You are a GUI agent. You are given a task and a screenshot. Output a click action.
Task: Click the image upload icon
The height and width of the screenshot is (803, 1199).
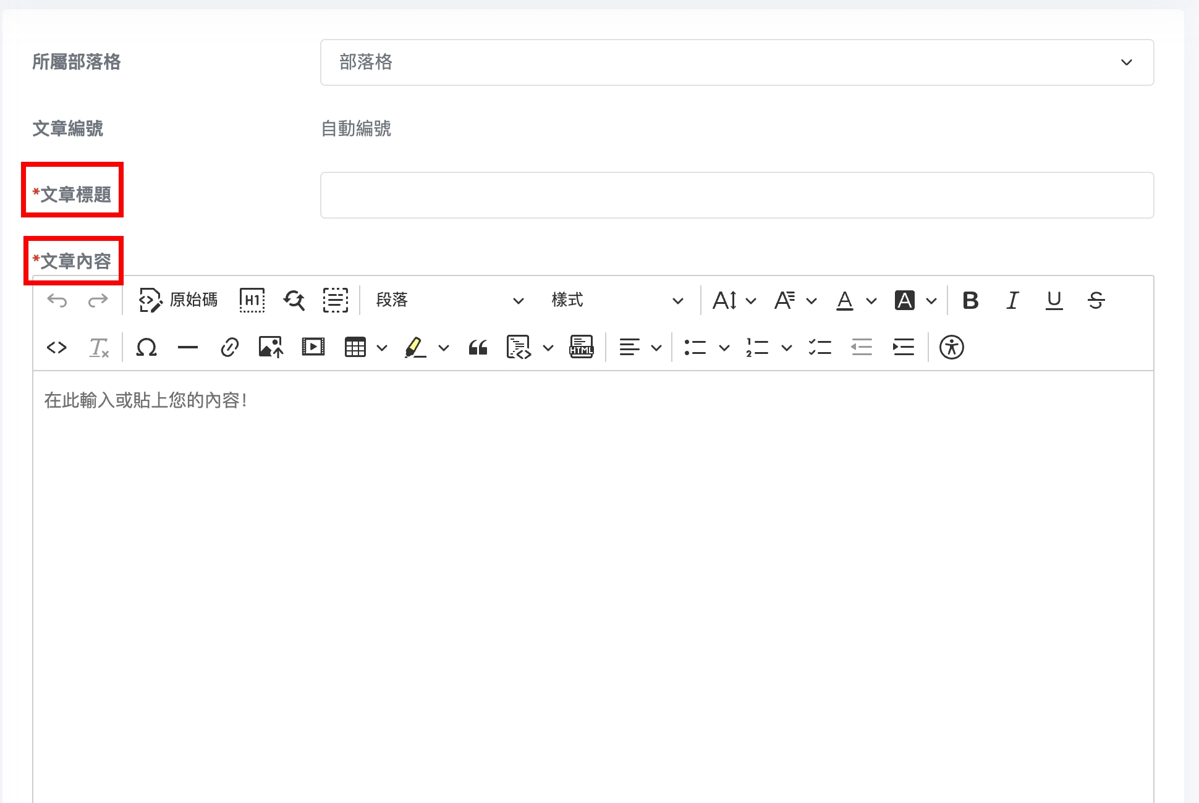pyautogui.click(x=271, y=347)
